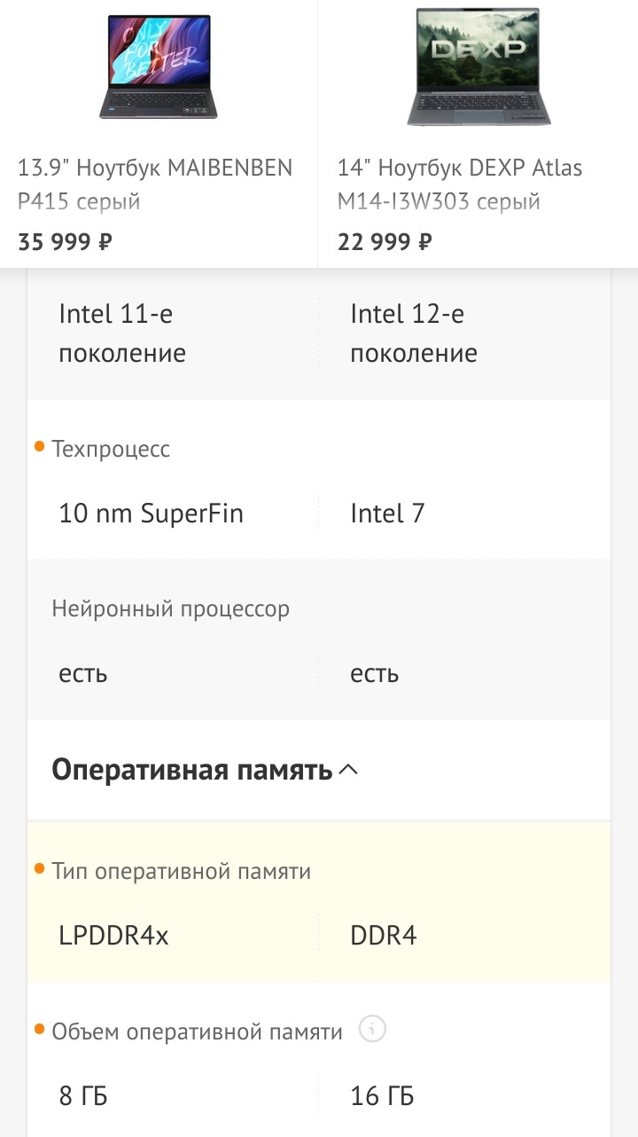Viewport: 638px width, 1137px height.
Task: Tap the Тип оперативной памяти label
Action: [182, 871]
